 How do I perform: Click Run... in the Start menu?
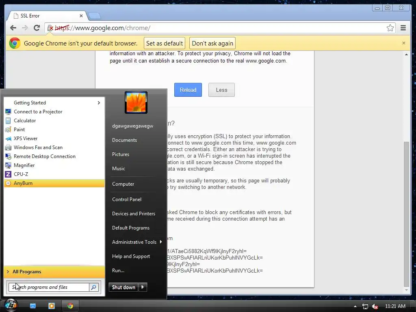pos(118,271)
